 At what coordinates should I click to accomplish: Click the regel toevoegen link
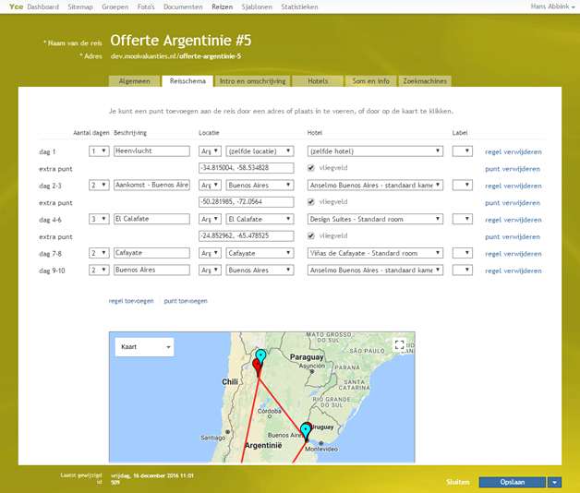click(x=131, y=301)
